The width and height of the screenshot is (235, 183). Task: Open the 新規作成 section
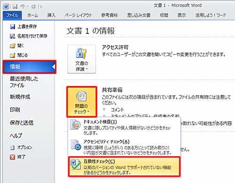coord(20,97)
